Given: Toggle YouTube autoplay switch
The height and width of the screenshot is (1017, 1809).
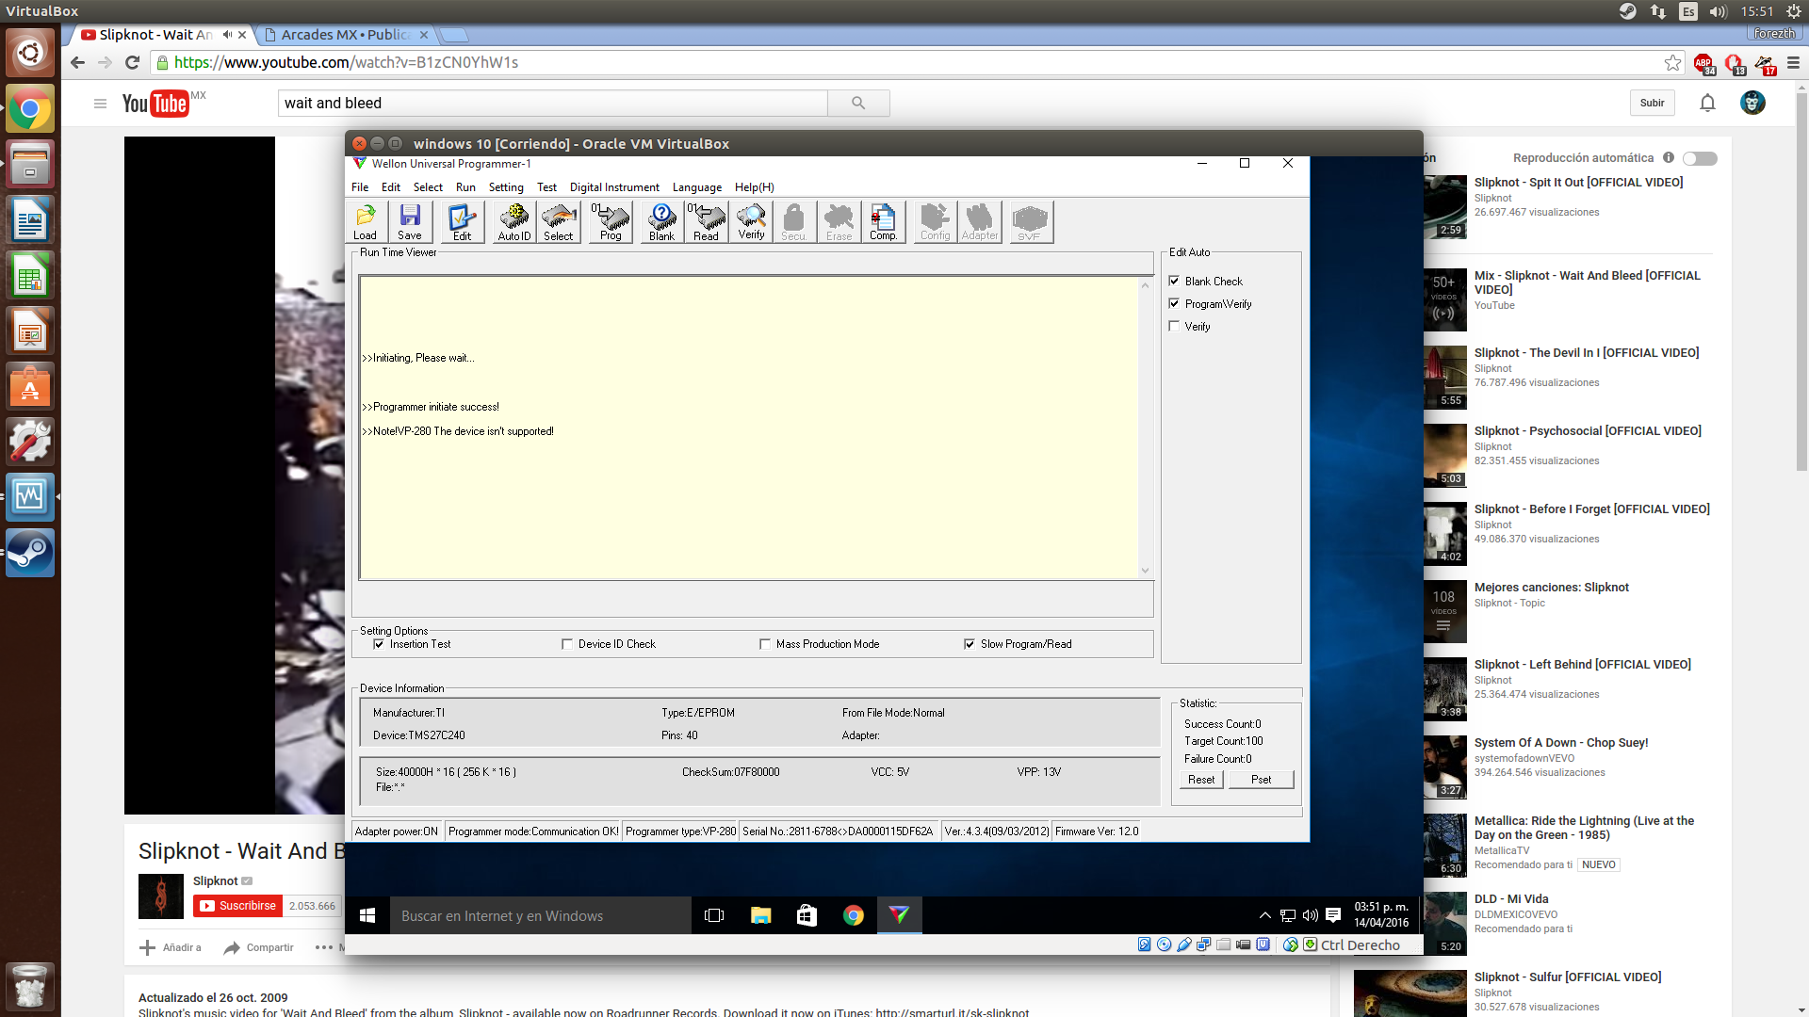Looking at the screenshot, I should pos(1700,158).
